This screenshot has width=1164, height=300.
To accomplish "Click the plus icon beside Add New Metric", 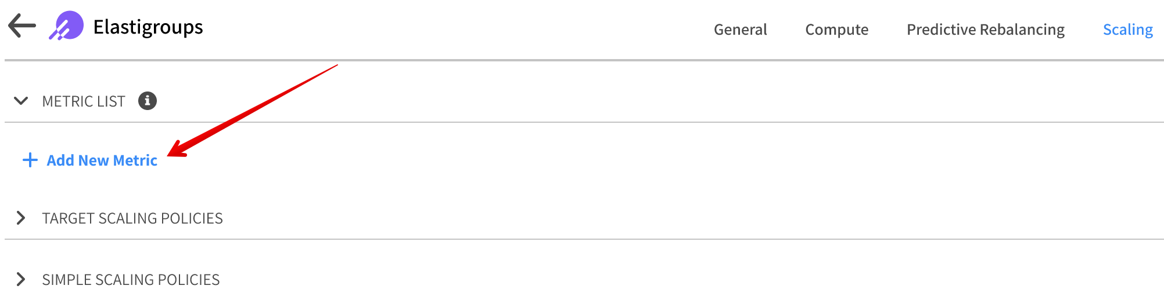I will [x=30, y=160].
